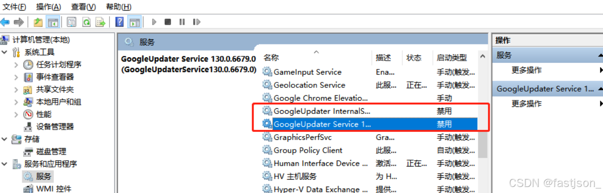Collapse the 系统工具 node arrow
Image resolution: width=603 pixels, height=193 pixels.
[5, 52]
